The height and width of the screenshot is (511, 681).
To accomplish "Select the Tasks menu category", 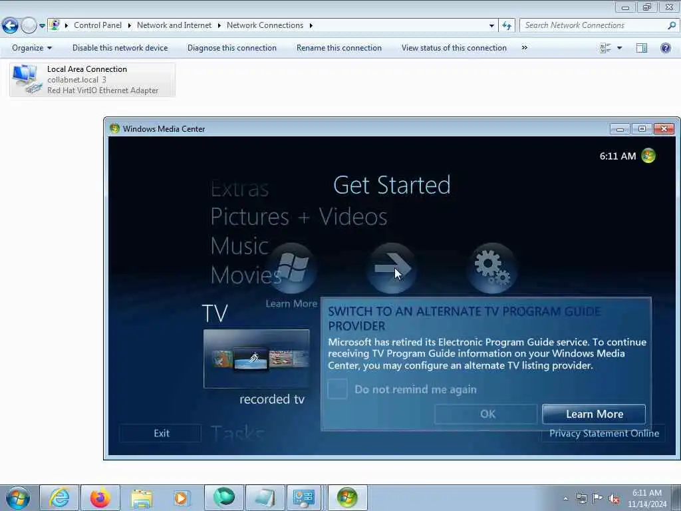I will [237, 433].
